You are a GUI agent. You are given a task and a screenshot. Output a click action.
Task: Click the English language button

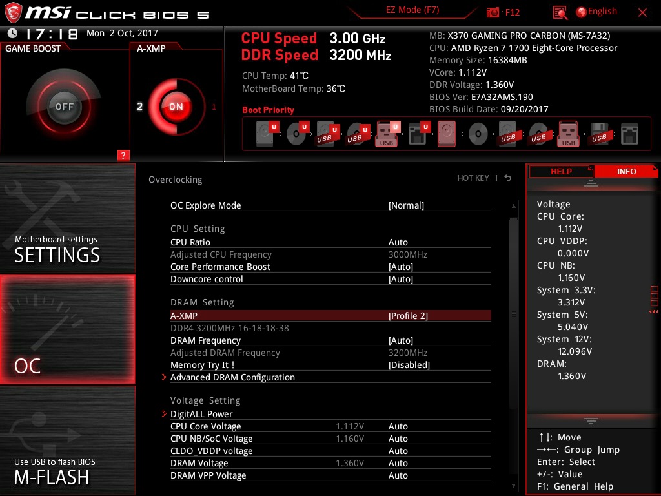602,12
